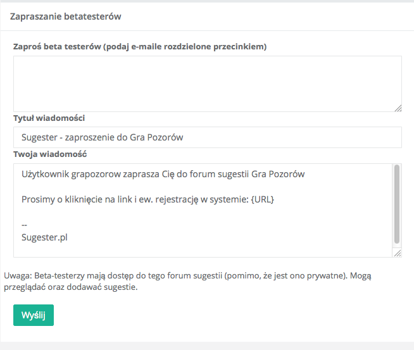Screen dimensions: 414x350
Task: Click the "Zaproś beta testerów" label
Action: pos(140,46)
